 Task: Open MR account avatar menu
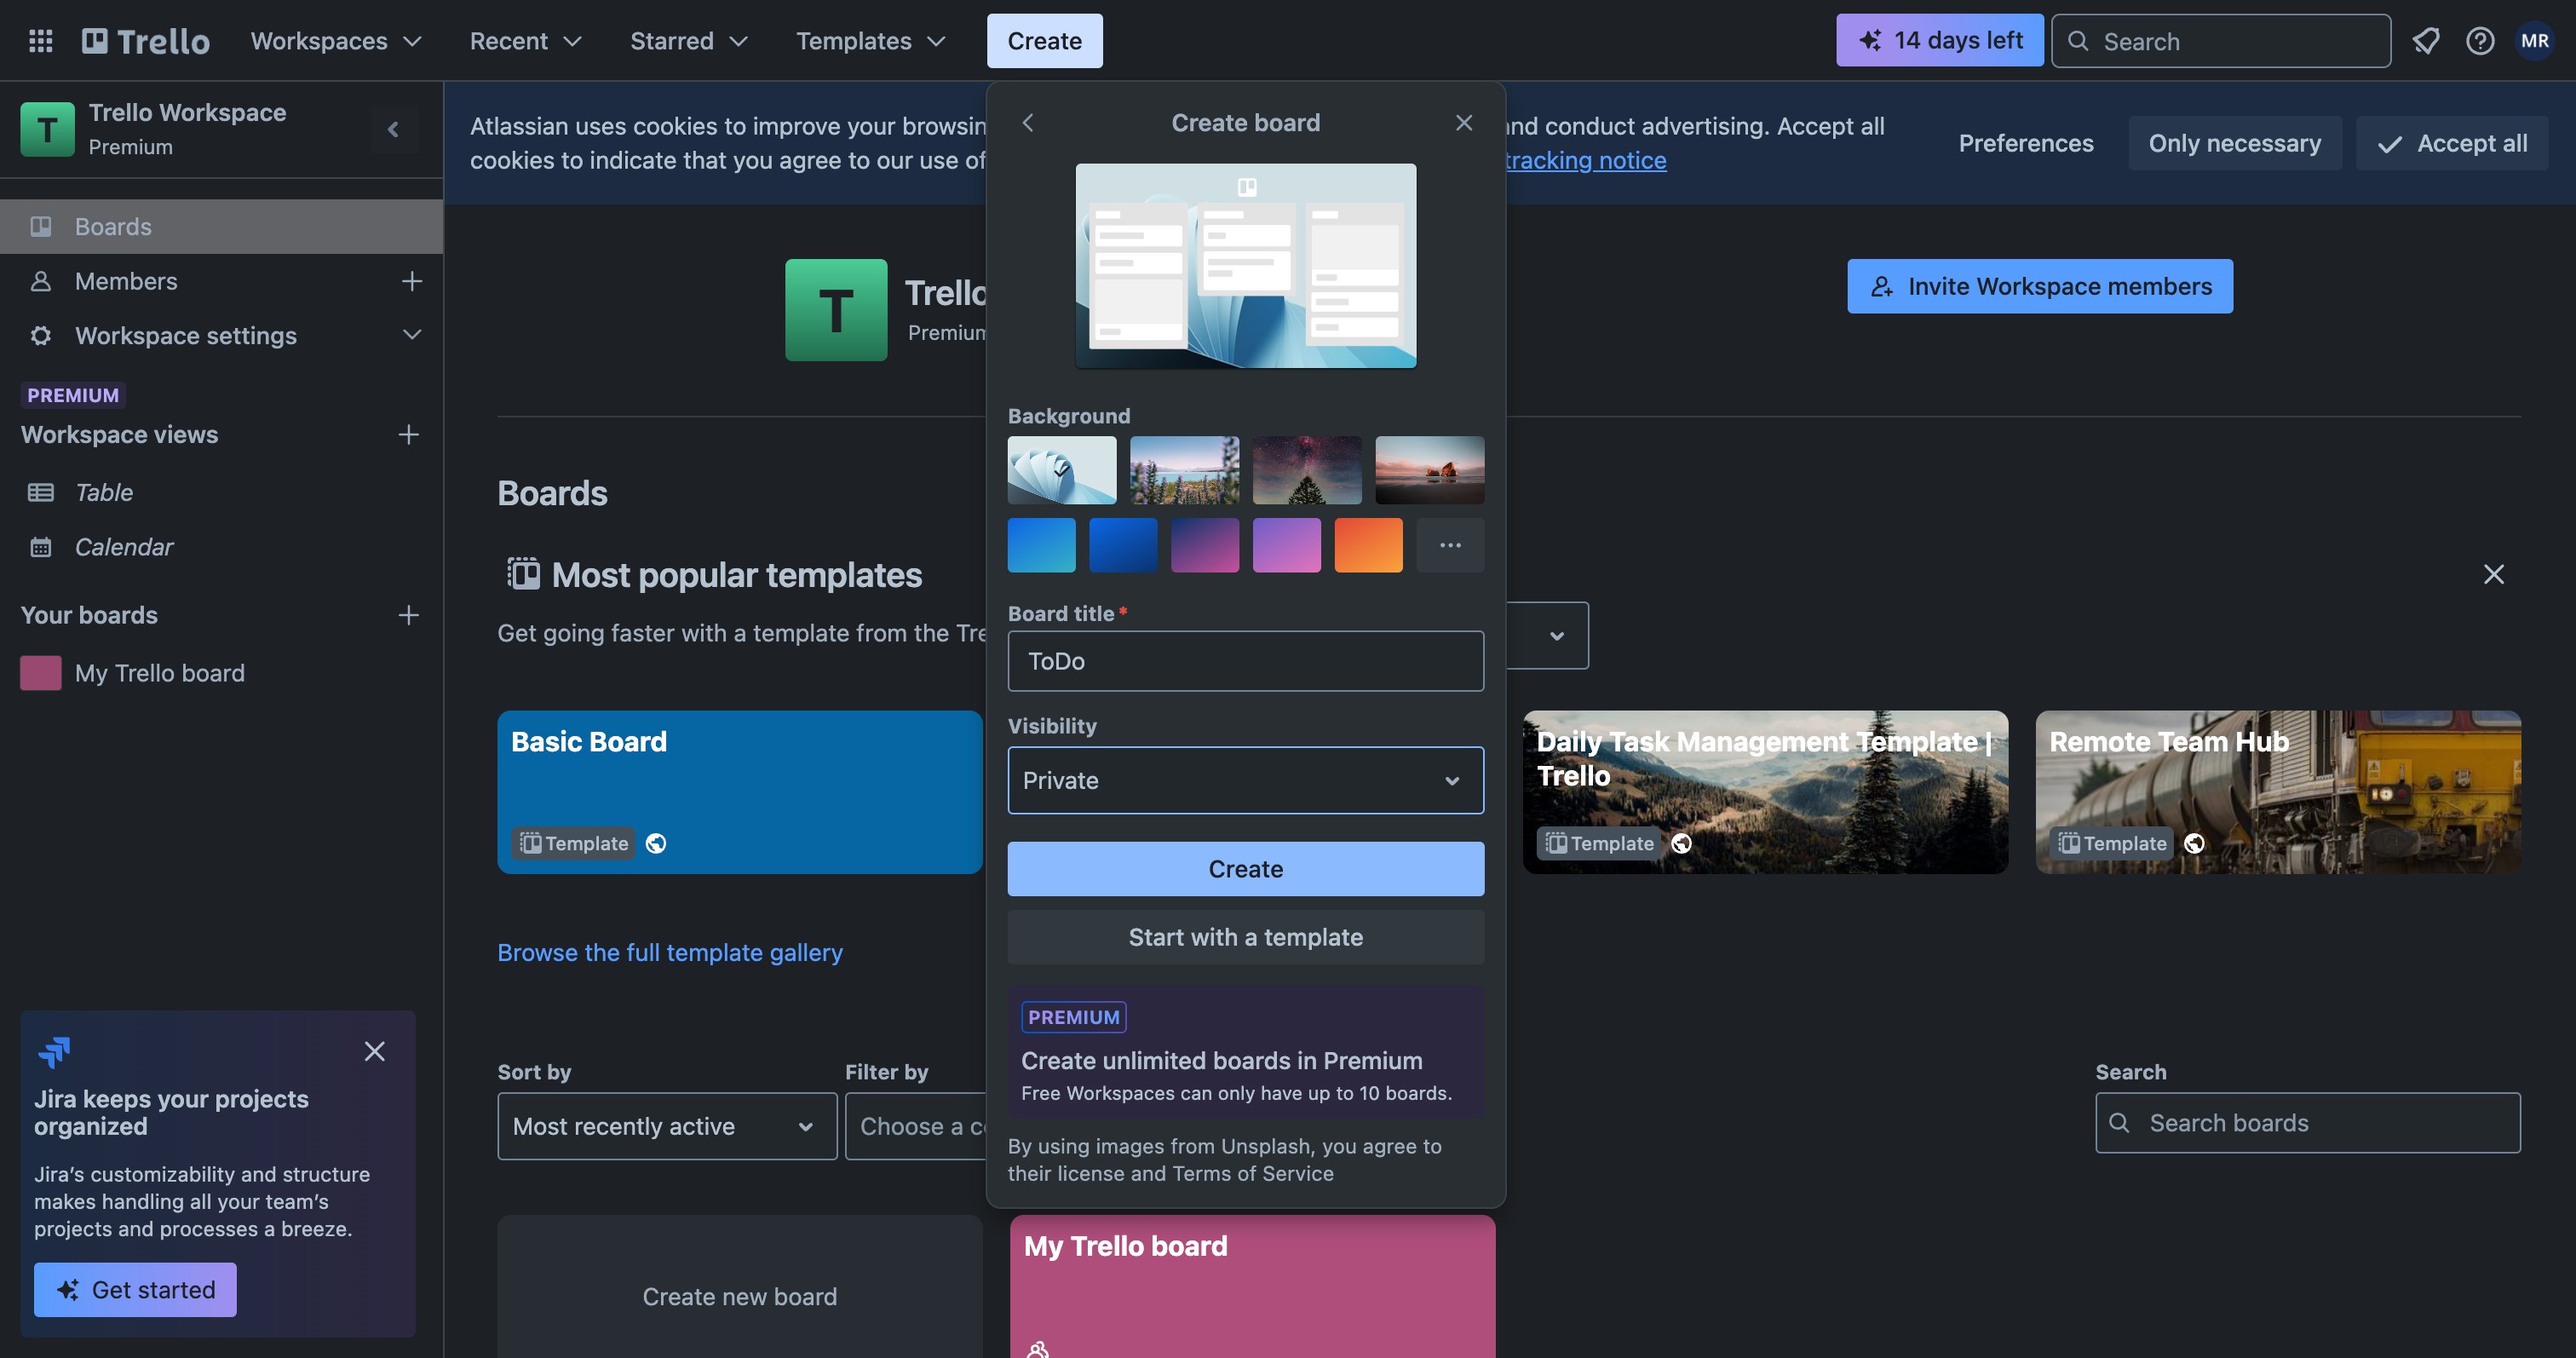click(2534, 40)
